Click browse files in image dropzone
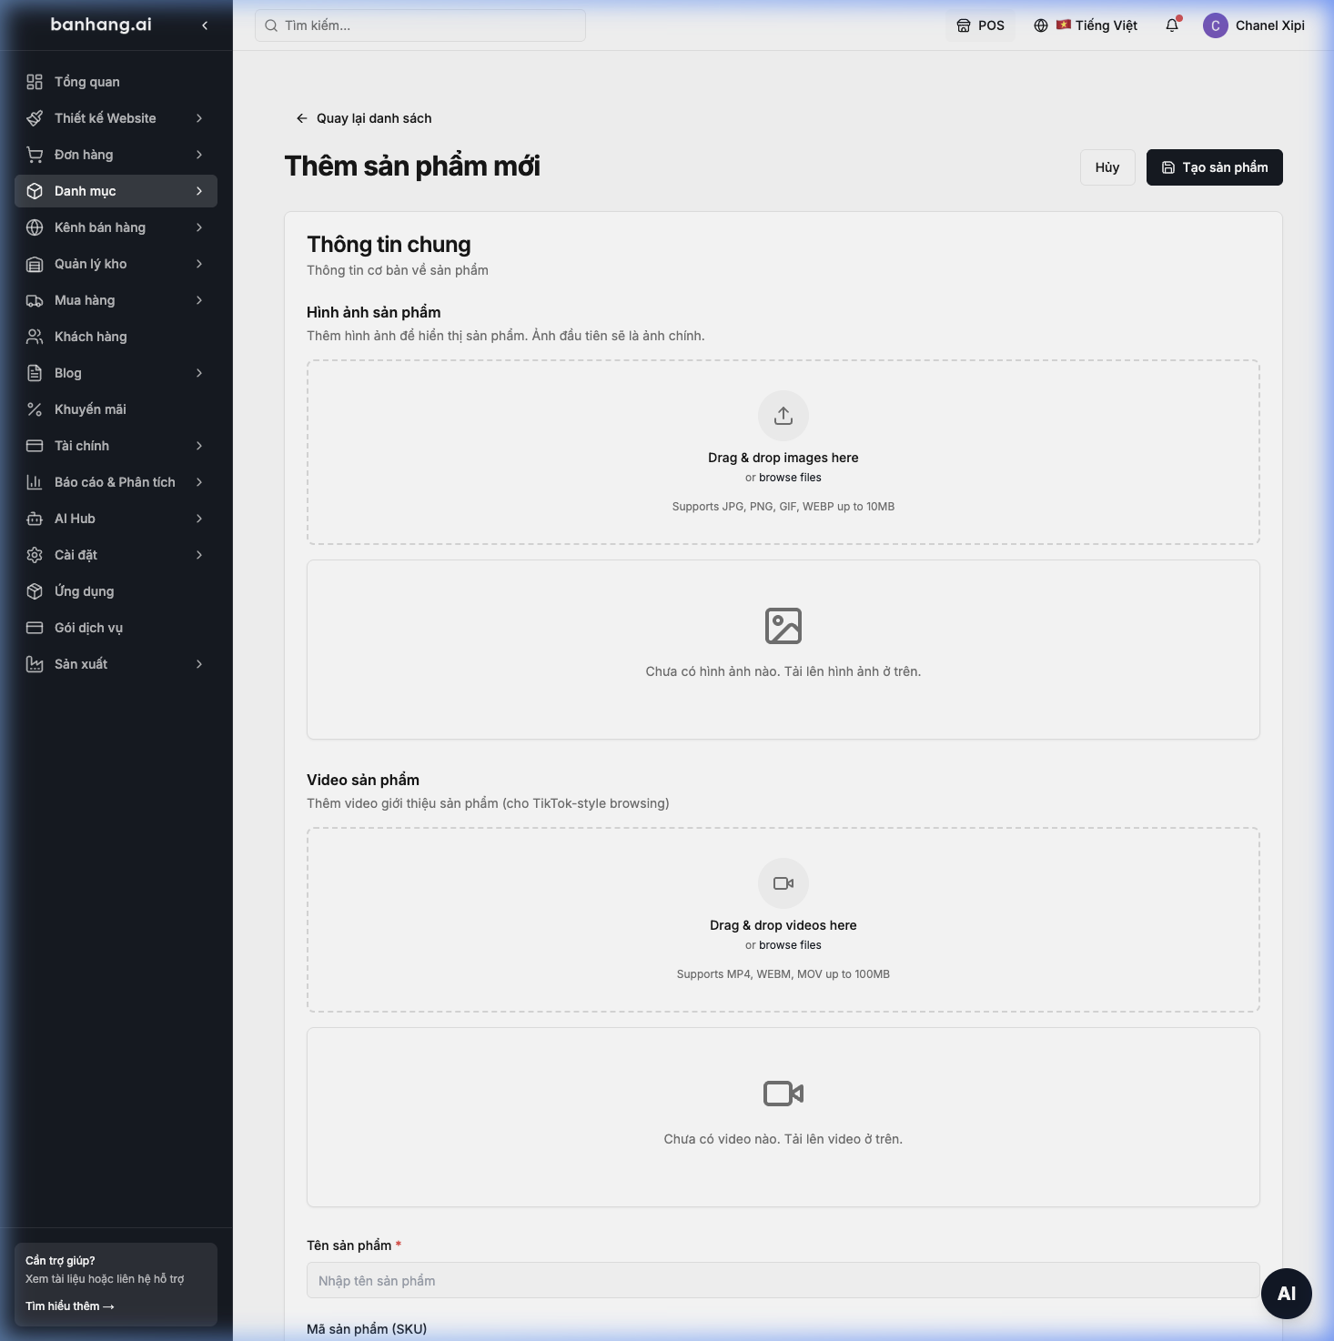The image size is (1334, 1341). click(790, 478)
